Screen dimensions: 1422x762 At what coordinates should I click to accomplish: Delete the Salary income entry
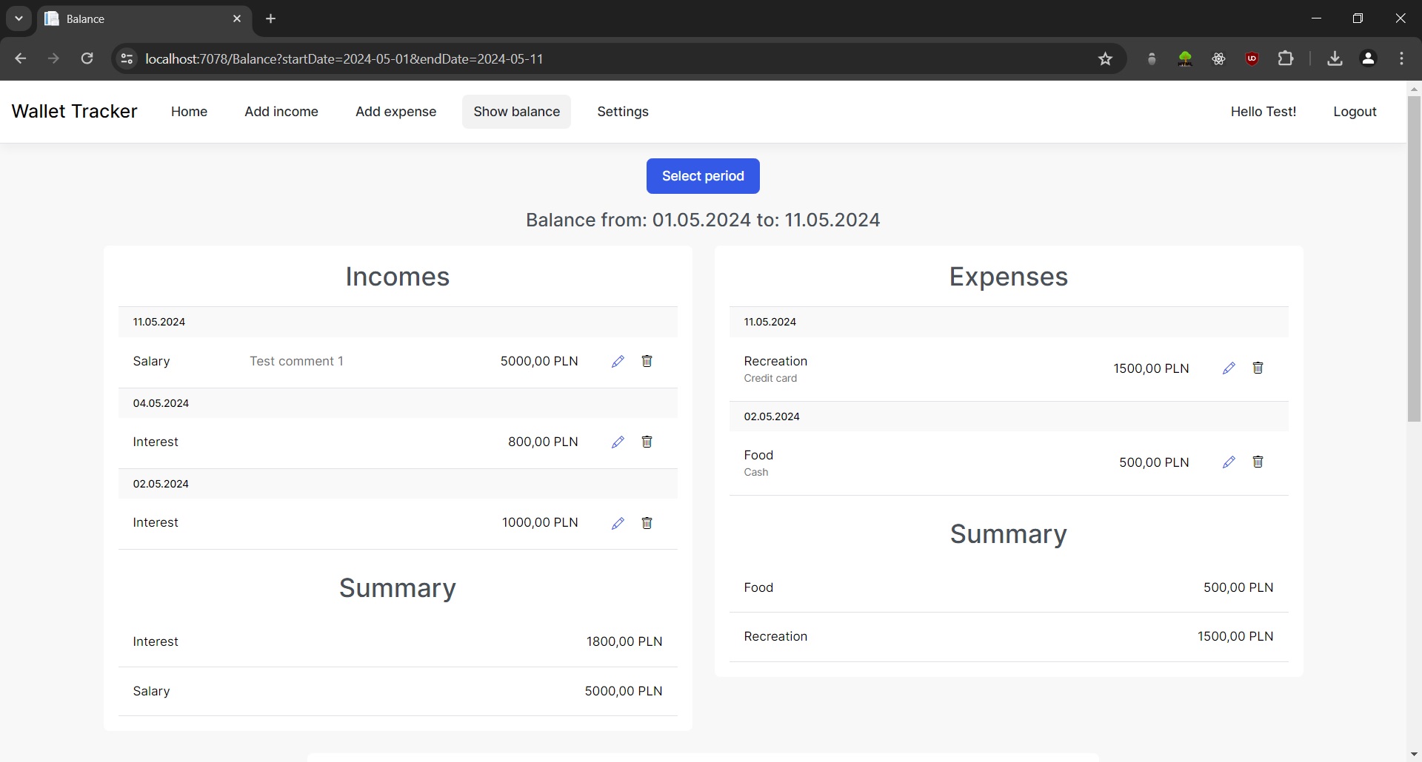click(x=647, y=361)
